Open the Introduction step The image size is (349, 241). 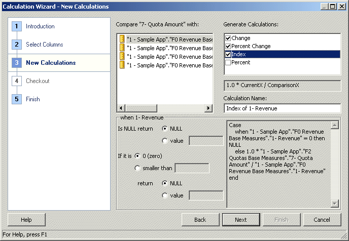[x=40, y=26]
